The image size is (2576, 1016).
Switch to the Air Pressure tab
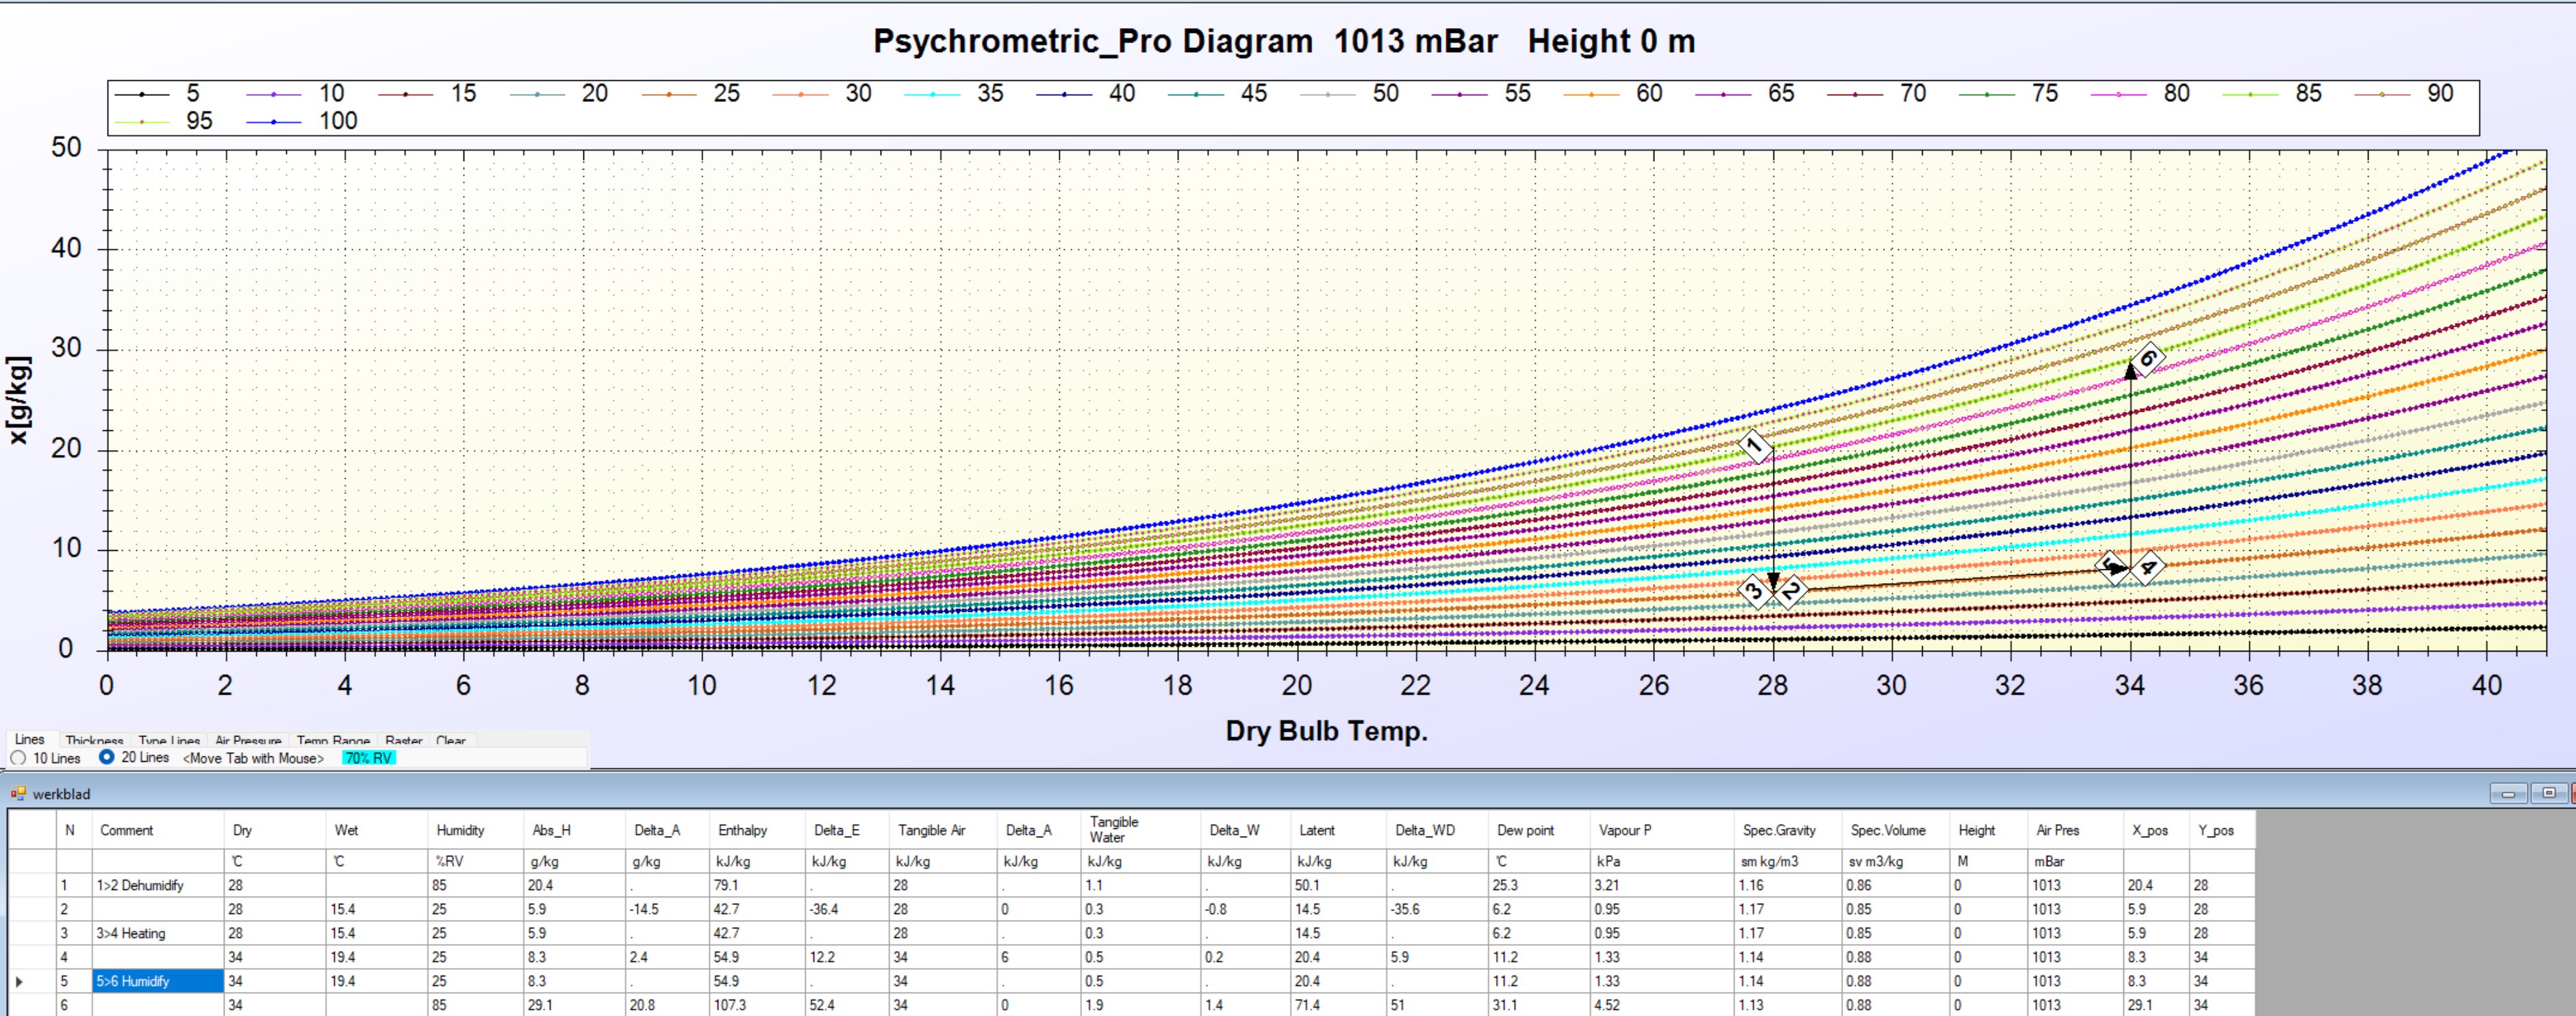(x=248, y=742)
